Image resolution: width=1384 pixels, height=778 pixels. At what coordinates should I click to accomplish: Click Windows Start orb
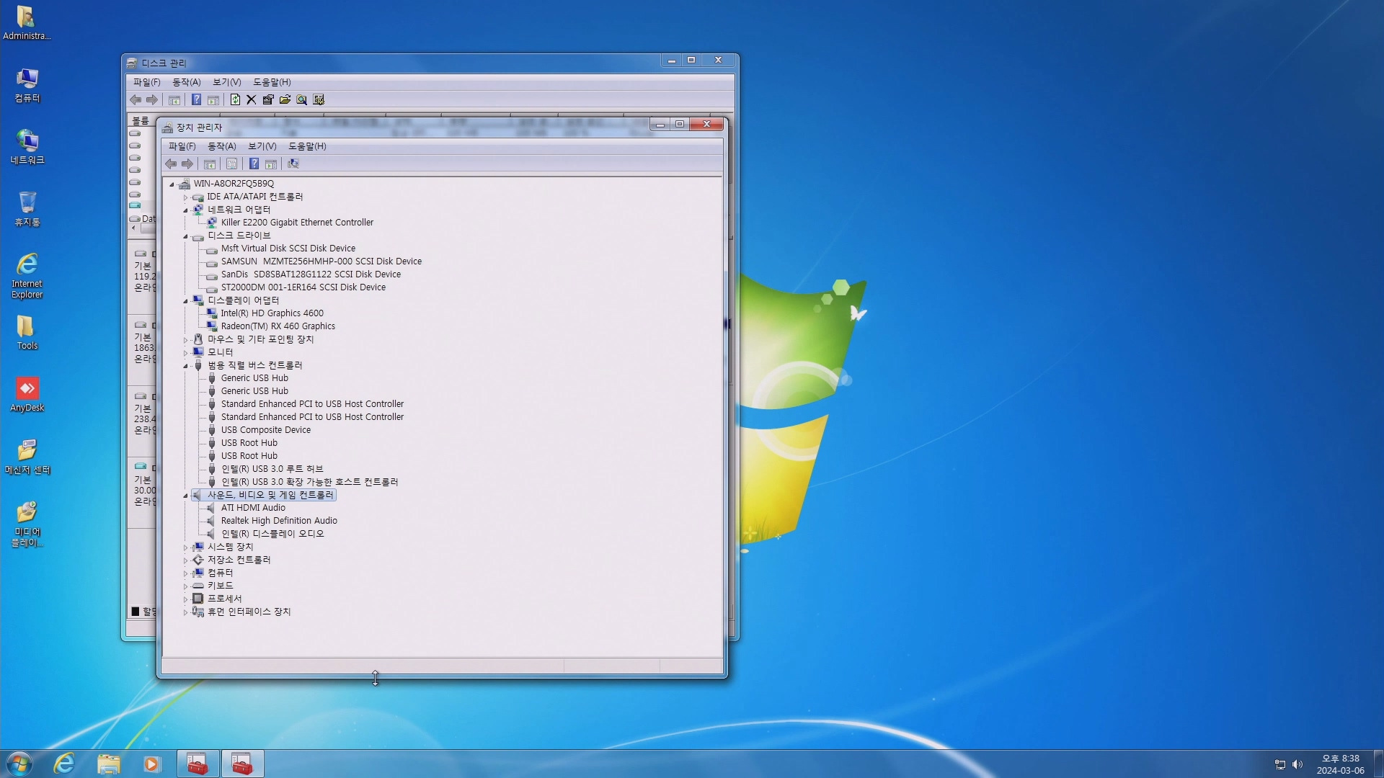click(19, 764)
